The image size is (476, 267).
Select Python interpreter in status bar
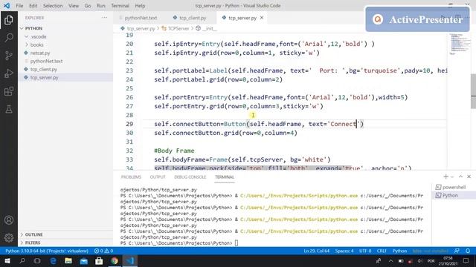(x=47, y=251)
